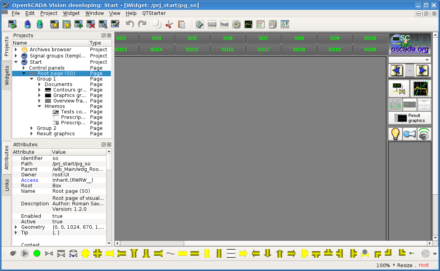Expand the Group 2 page node
Screen dimensions: 440x271
click(32, 128)
